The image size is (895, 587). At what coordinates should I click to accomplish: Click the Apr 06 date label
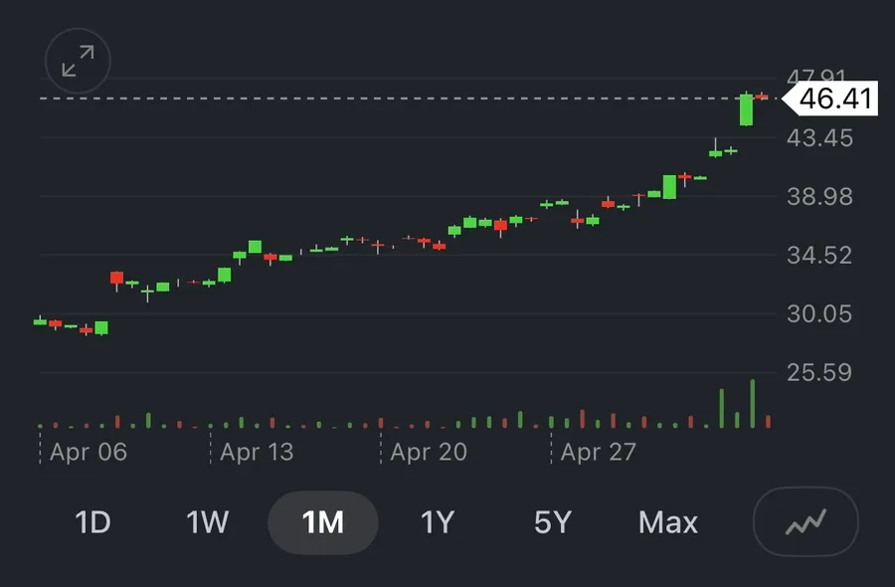(88, 453)
